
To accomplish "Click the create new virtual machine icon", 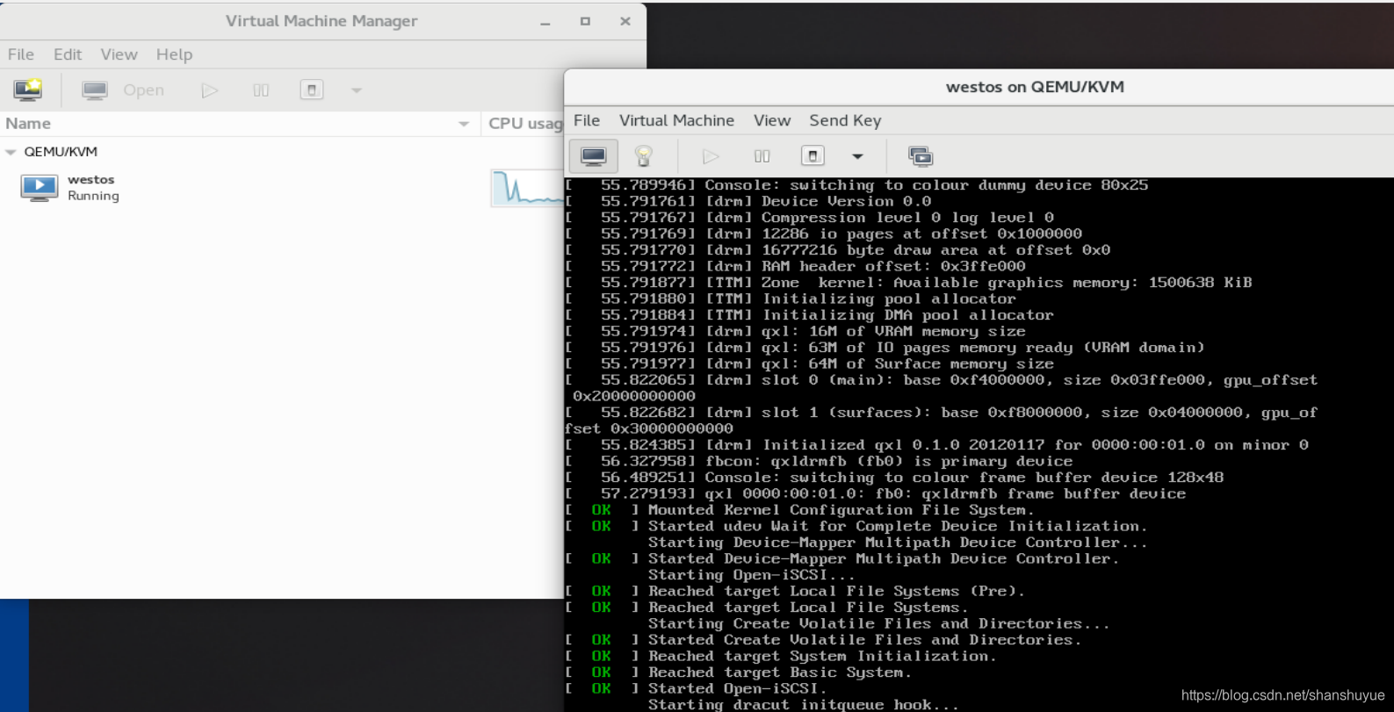I will (x=28, y=90).
